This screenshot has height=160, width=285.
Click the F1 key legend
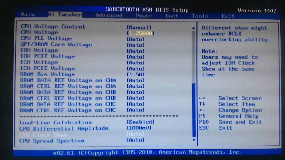pyautogui.click(x=202, y=116)
